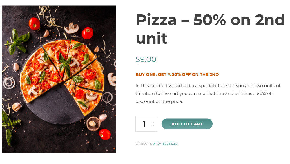Increase pizza quantity with the up arrow
Viewport: 290px width, 164px height.
(x=153, y=122)
